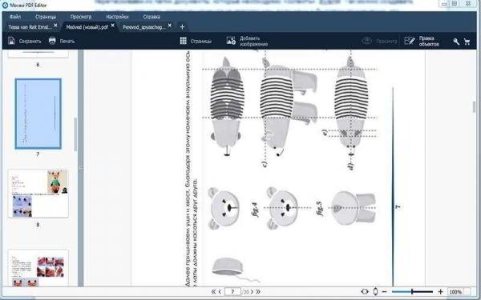Close the Tessa van Reit tab
The image size is (481, 300).
click(x=55, y=26)
